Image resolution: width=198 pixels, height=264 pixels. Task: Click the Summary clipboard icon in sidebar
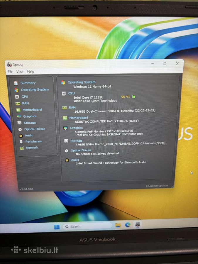pyautogui.click(x=16, y=83)
